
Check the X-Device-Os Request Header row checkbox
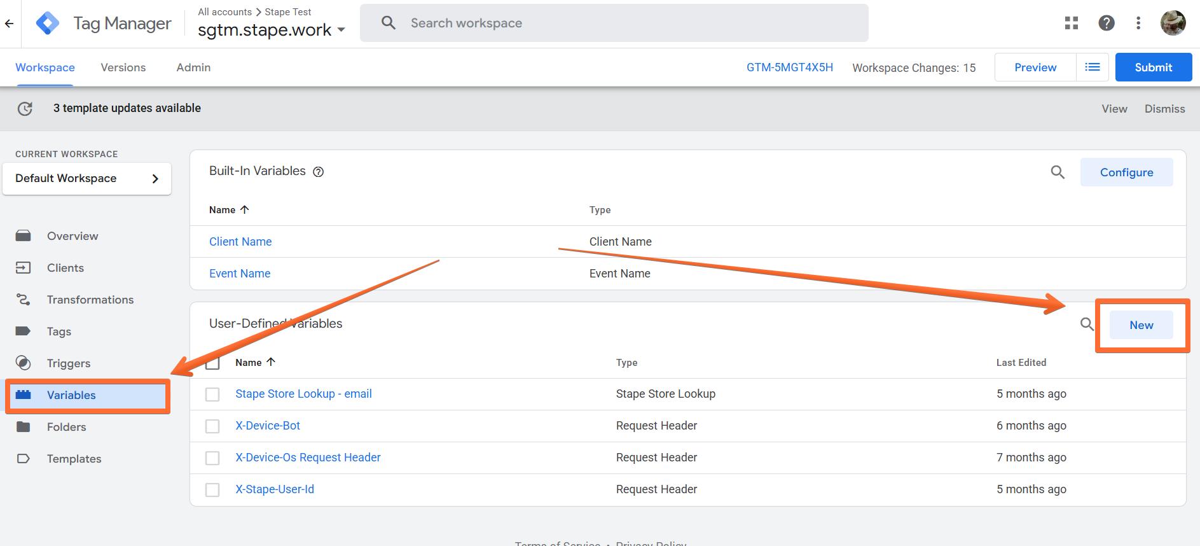coord(212,458)
